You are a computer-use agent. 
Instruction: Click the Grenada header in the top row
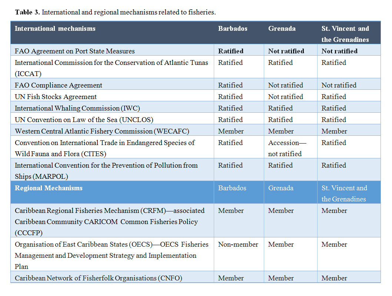(x=282, y=29)
